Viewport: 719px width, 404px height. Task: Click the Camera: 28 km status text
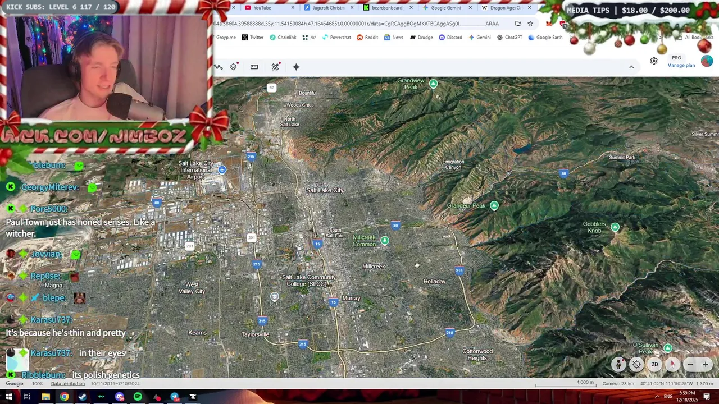click(x=618, y=384)
